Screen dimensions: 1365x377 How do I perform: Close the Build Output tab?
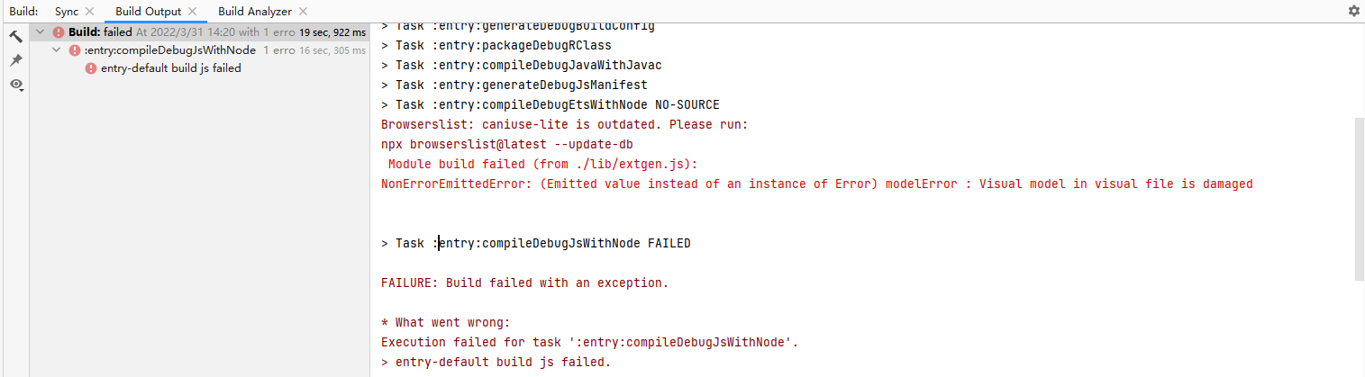tap(191, 12)
